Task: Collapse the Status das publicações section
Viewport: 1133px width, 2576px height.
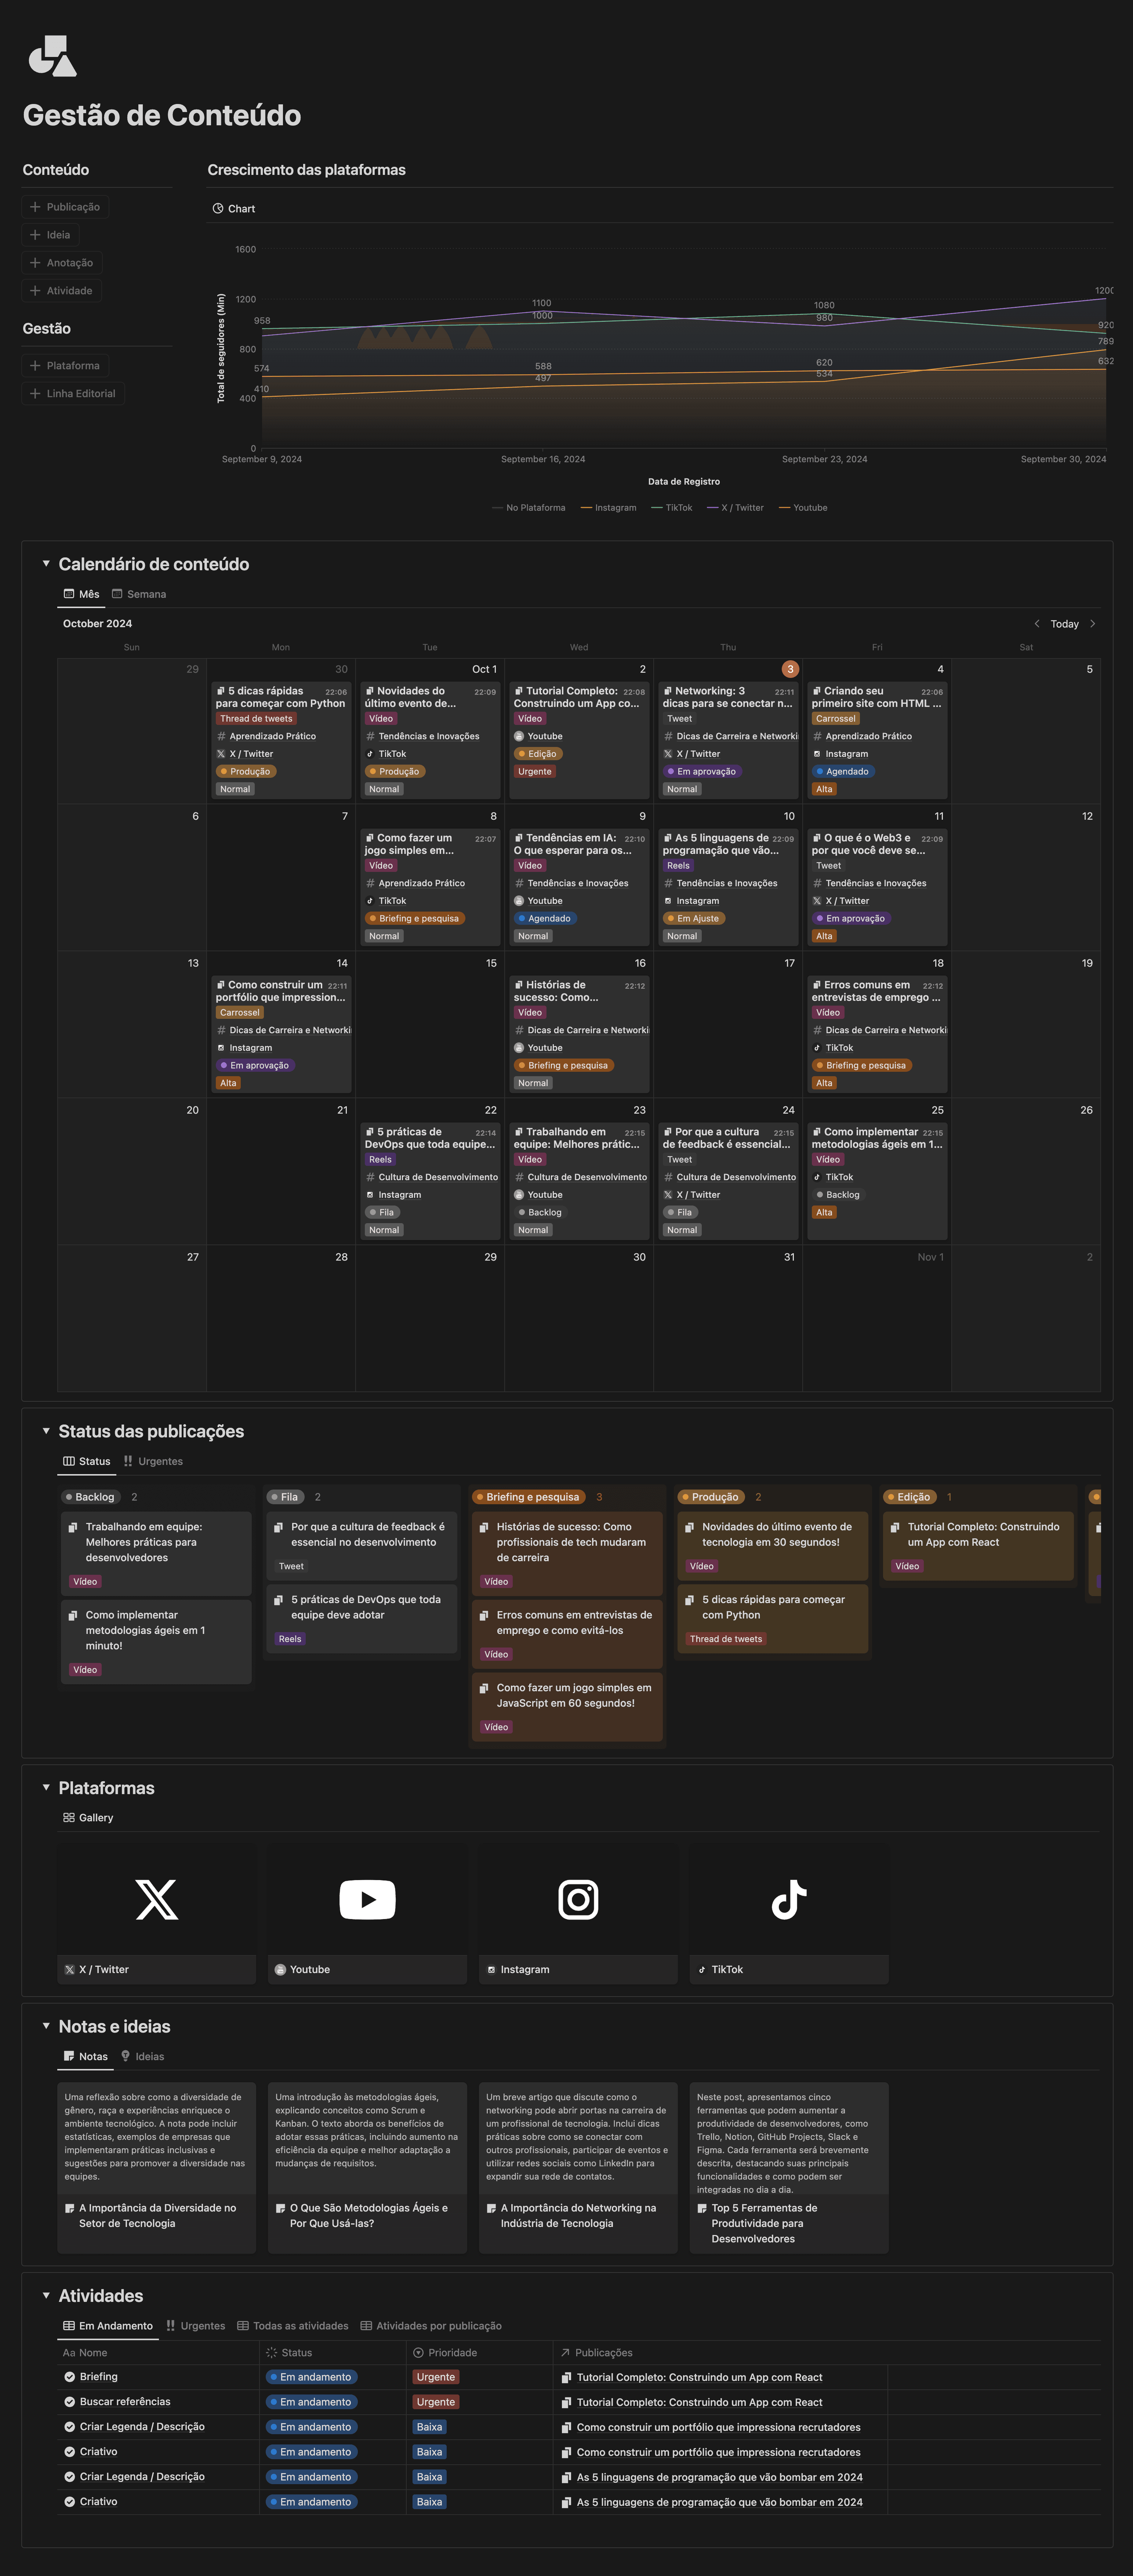Action: click(46, 1431)
